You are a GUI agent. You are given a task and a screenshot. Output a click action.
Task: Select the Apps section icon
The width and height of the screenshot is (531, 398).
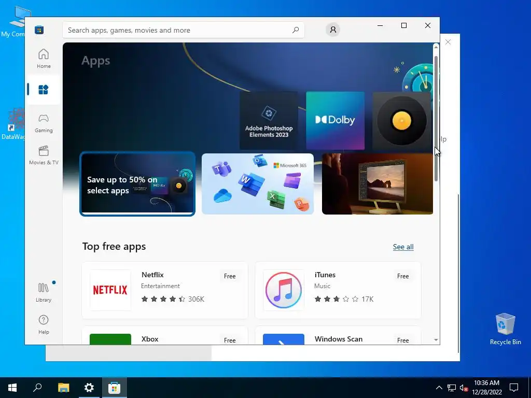pos(44,90)
